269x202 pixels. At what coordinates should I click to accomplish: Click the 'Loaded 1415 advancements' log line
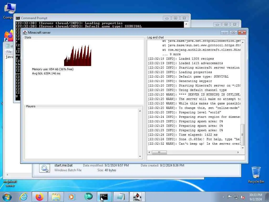(185, 63)
